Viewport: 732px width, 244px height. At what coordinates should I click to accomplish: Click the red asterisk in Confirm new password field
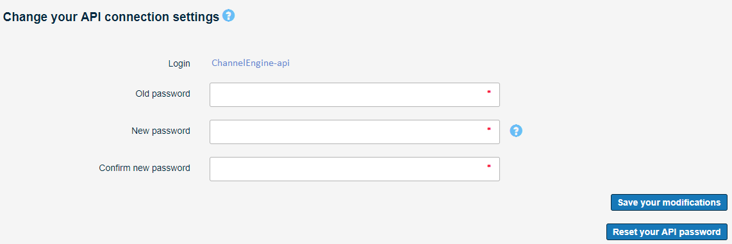[489, 166]
